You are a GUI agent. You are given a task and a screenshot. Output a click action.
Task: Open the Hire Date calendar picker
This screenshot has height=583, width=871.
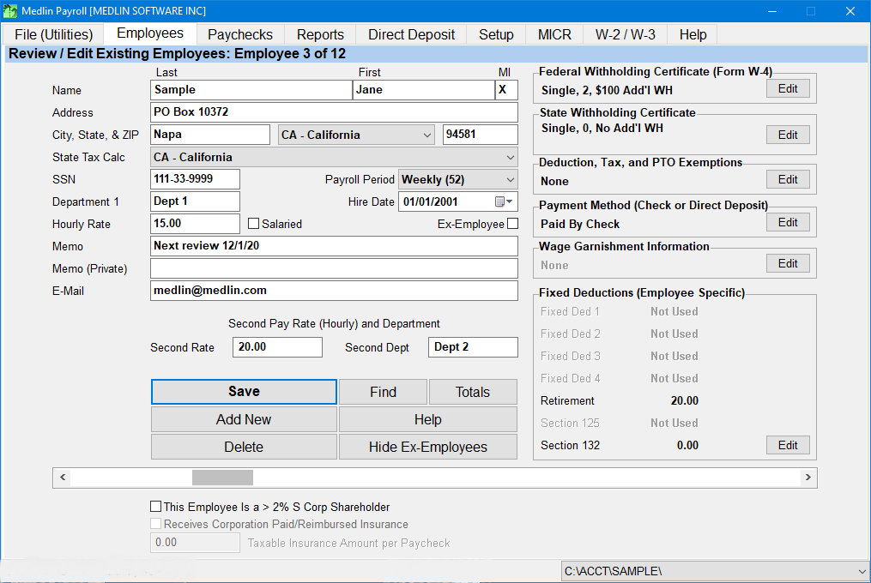[x=506, y=201]
